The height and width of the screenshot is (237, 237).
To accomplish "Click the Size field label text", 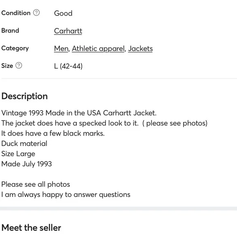I will 7,66.
